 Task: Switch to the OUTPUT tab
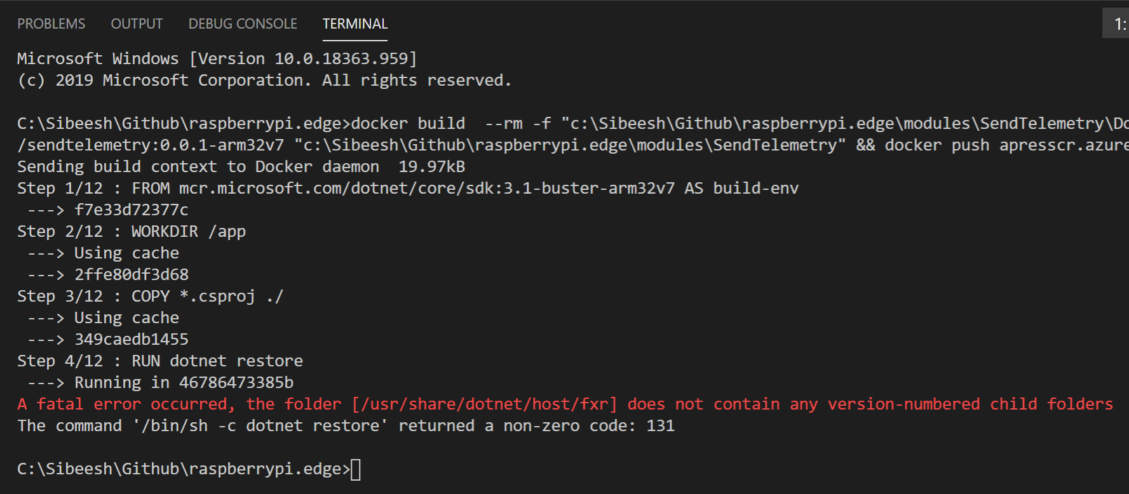[137, 23]
